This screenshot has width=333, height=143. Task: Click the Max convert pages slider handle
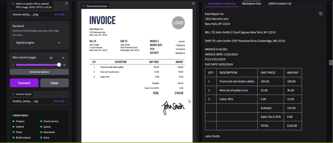(59, 65)
